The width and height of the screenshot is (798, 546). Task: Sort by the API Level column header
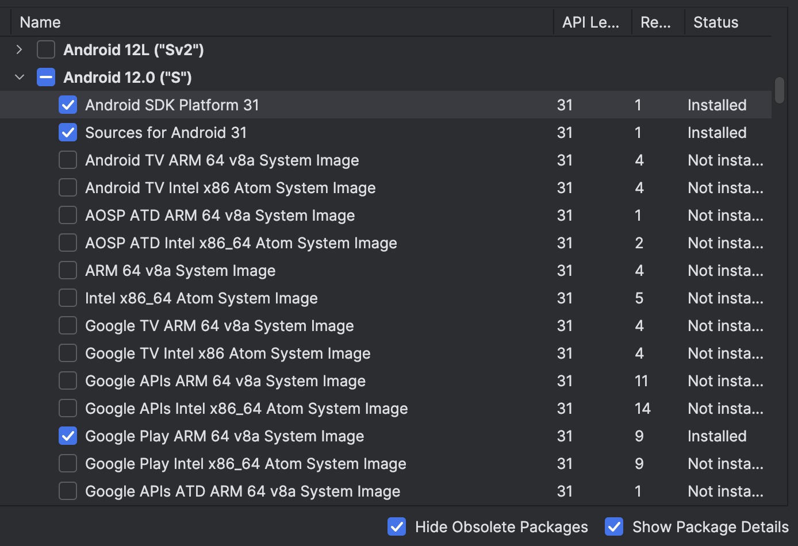[590, 22]
